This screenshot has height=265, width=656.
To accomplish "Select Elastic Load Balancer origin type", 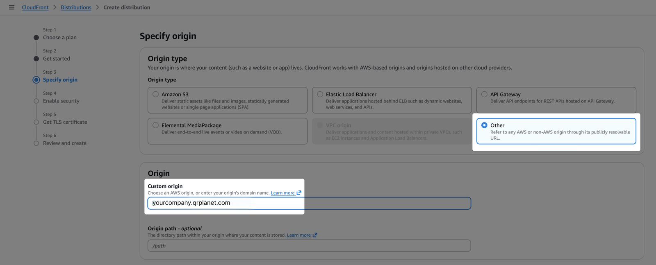I will 392,100.
